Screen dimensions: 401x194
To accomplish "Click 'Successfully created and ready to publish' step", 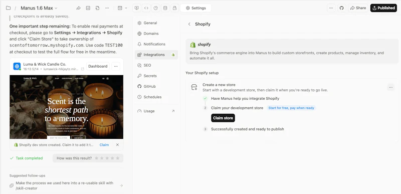I will tap(247, 129).
